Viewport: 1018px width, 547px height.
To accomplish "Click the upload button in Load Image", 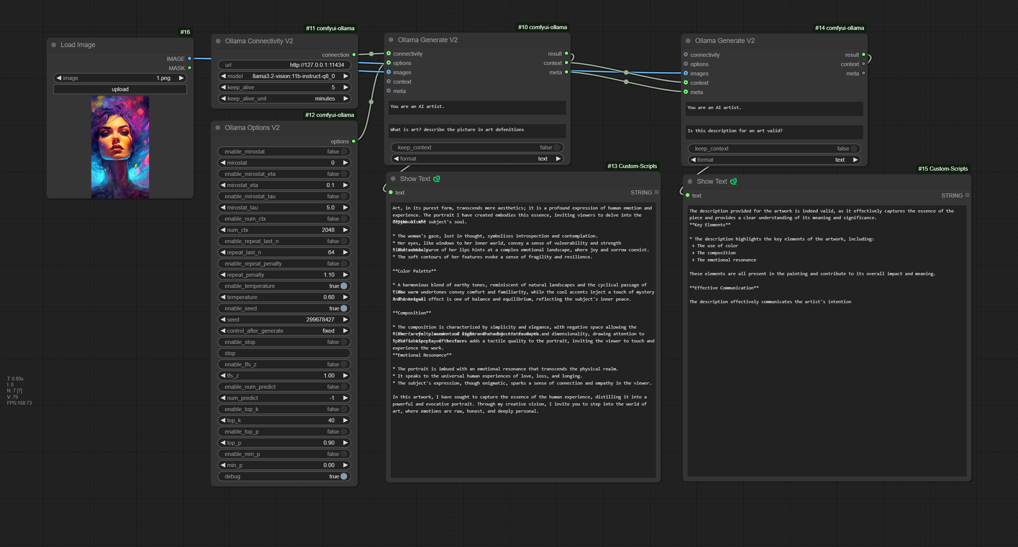I will pos(120,89).
